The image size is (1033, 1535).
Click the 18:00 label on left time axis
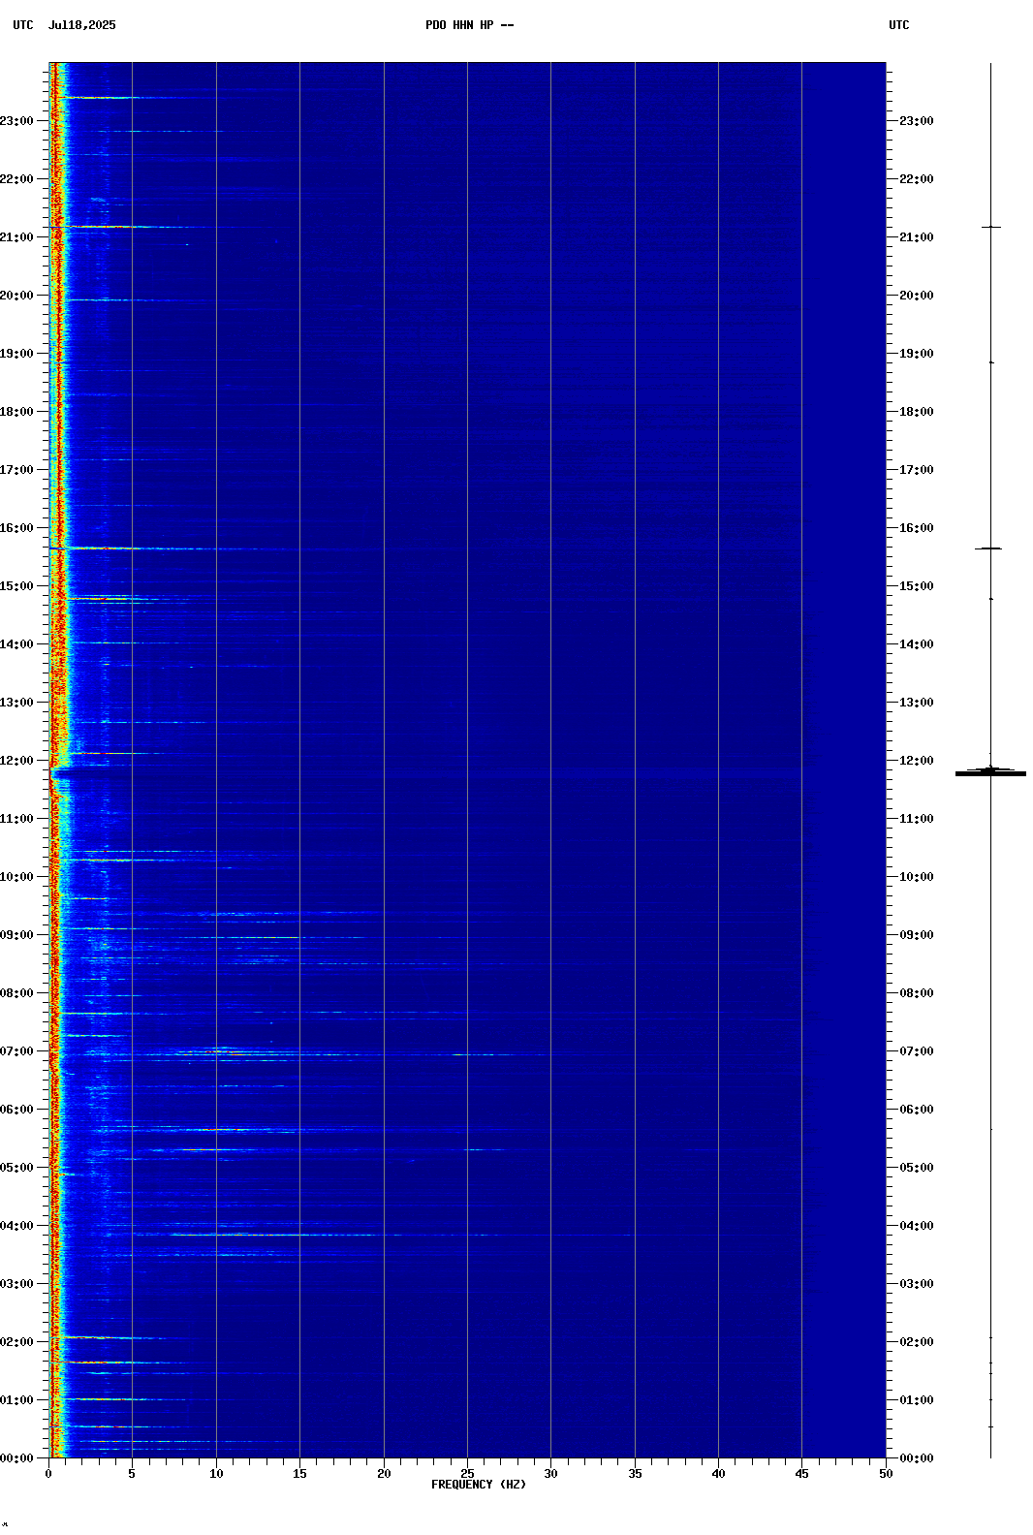pyautogui.click(x=16, y=412)
